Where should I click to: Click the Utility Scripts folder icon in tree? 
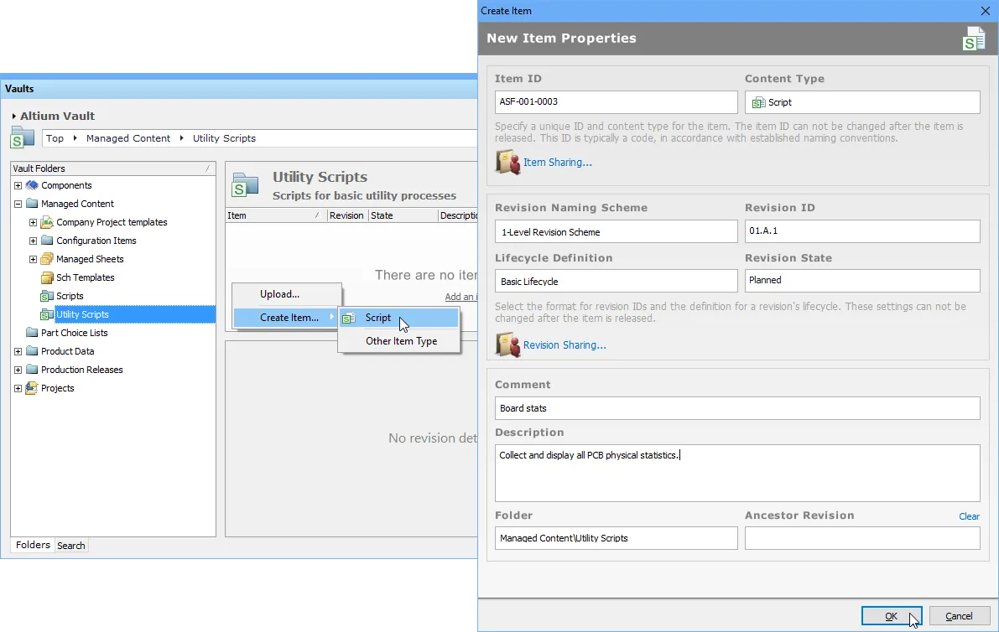tap(47, 314)
